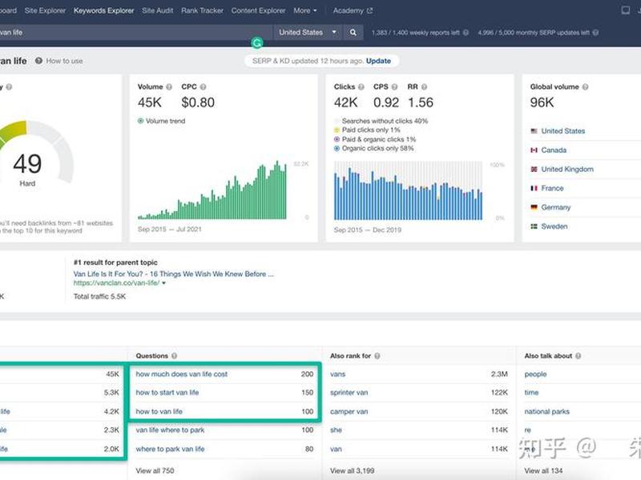Image resolution: width=641 pixels, height=480 pixels.
Task: Click help icon next to CPC
Action: (x=203, y=87)
